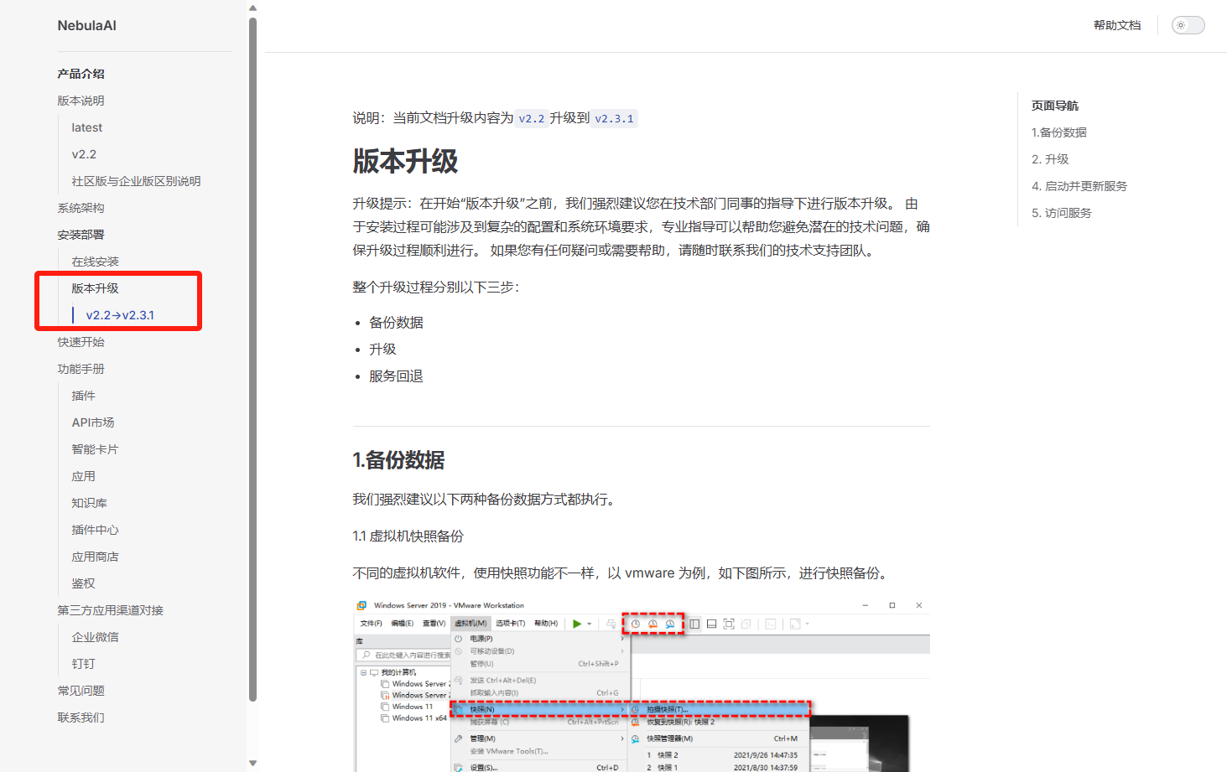Open the API市场 manual page
The image size is (1227, 772).
92,422
